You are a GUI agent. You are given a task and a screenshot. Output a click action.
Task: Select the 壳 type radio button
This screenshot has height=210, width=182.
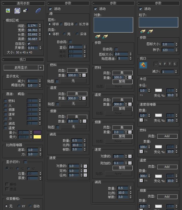[64, 34]
